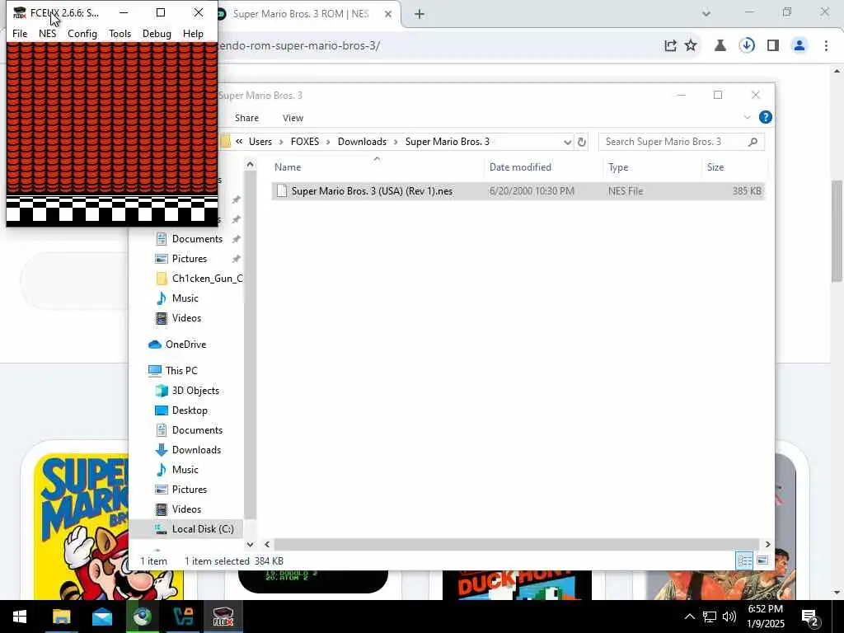This screenshot has width=844, height=633.
Task: Click the share page icon in address bar
Action: [x=670, y=46]
